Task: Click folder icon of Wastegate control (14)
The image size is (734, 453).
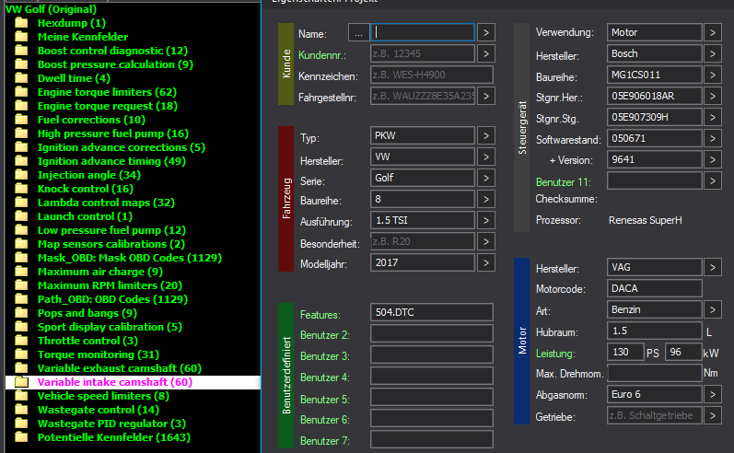Action: tap(21, 410)
